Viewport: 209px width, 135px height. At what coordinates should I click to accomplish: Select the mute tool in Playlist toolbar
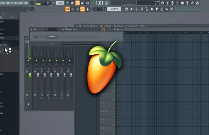click(94, 26)
